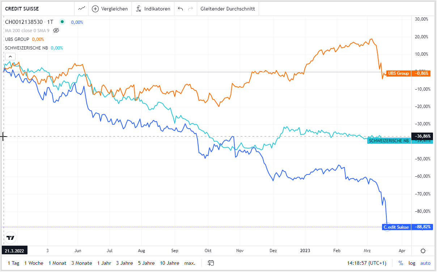Toggle visibility of MA 200 indicator
Viewport: 437px width, 272px height.
(56, 30)
